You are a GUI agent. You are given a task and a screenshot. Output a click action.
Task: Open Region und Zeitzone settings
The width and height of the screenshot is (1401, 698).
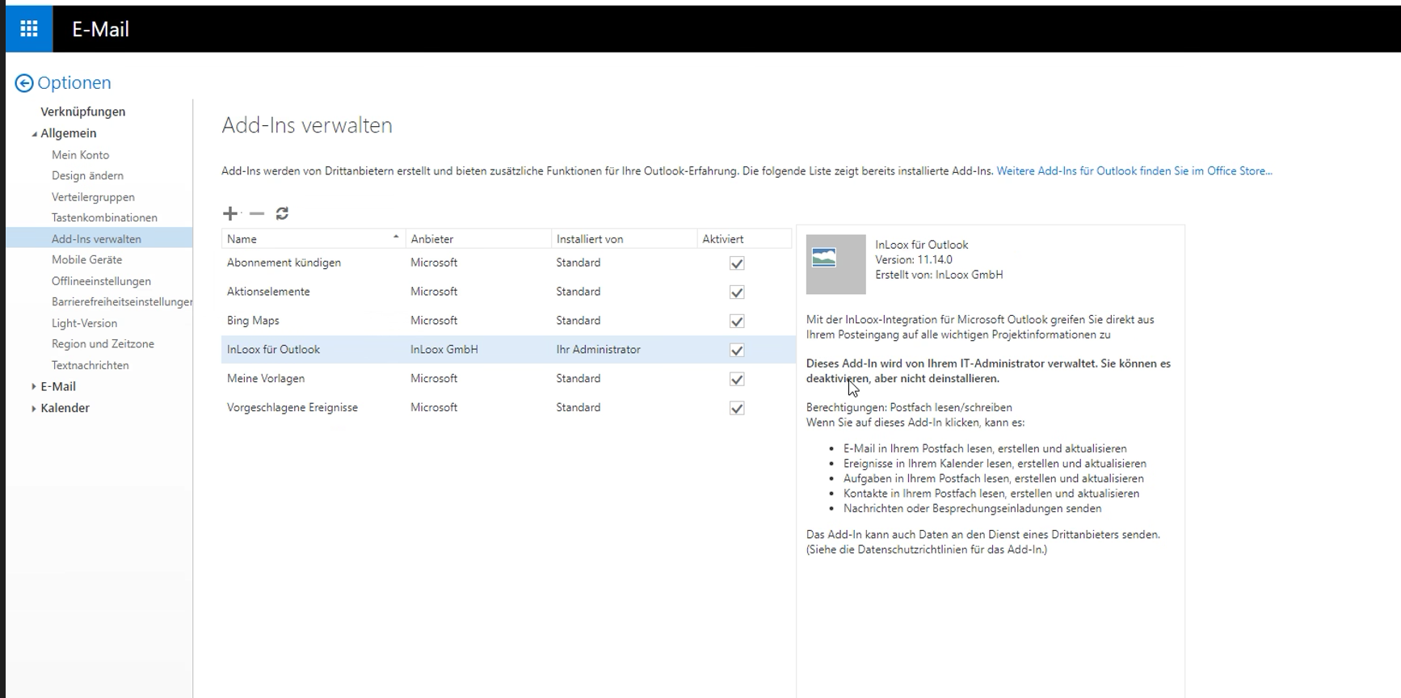[103, 344]
